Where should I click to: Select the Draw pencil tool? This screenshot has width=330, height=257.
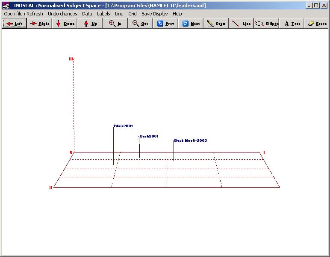click(216, 24)
